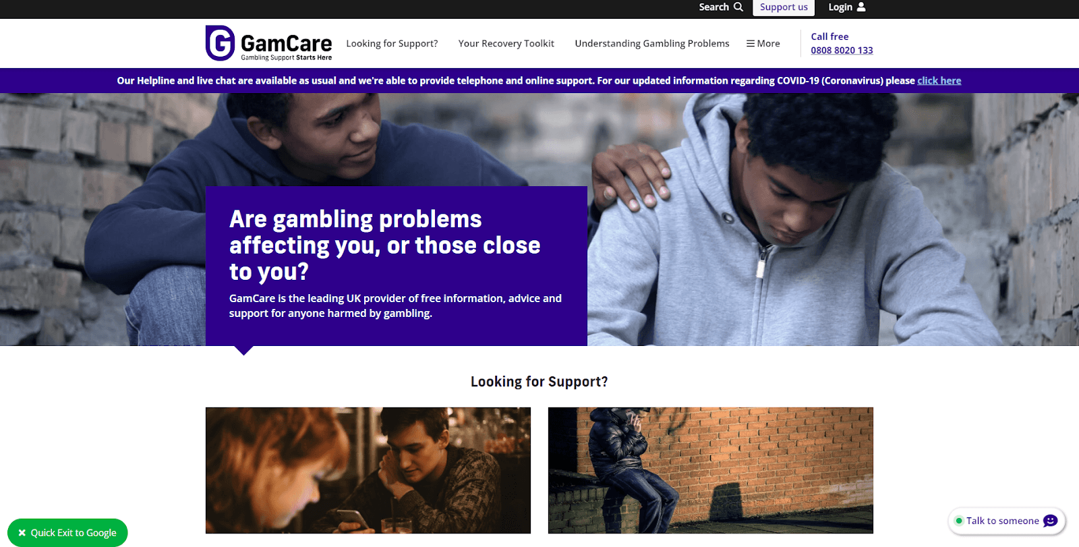Follow the COVID-19 click here link
The width and height of the screenshot is (1079, 547).
coord(939,80)
